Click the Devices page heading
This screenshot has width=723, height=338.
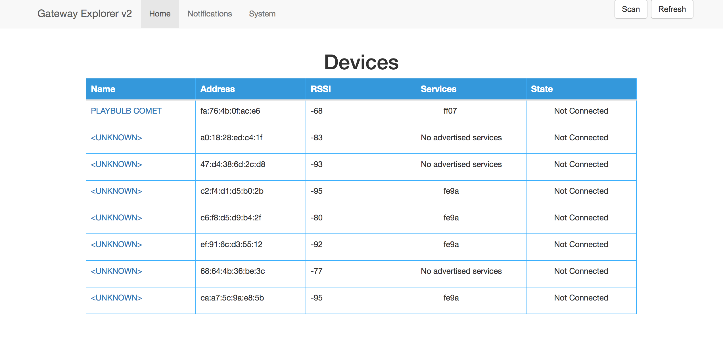coord(361,62)
